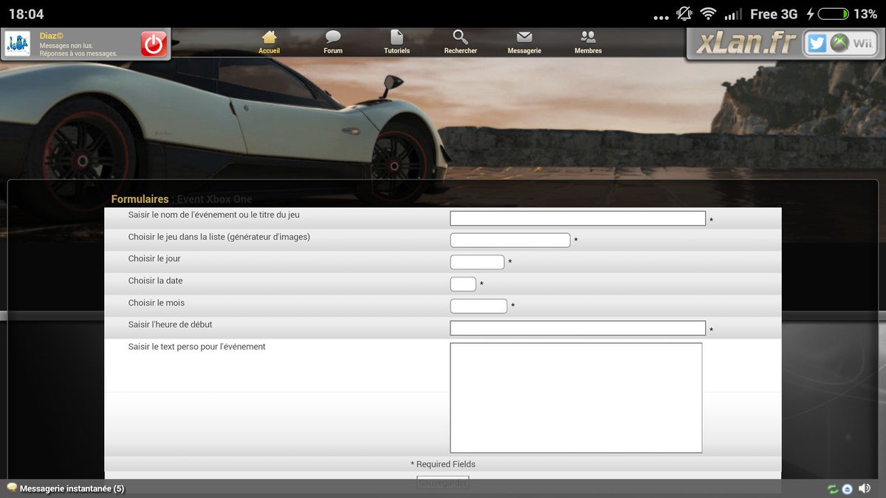
Task: Click '* Required Fields' text
Action: (x=443, y=464)
